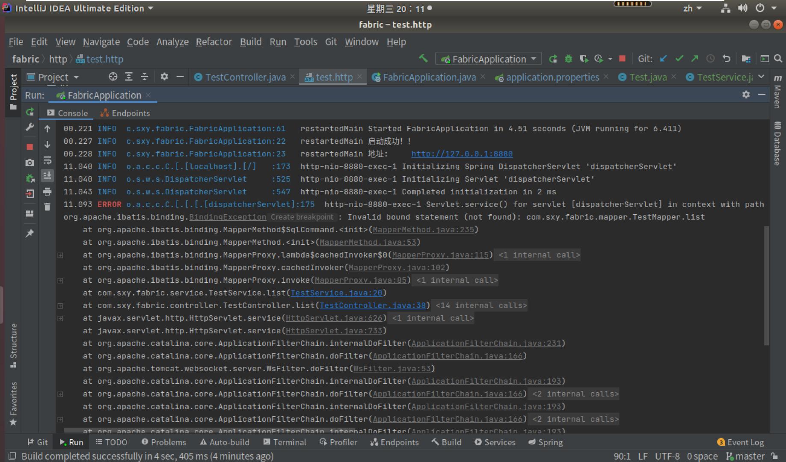Expand all icon in Project panel
Screen dimensions: 786x462
[x=129, y=77]
